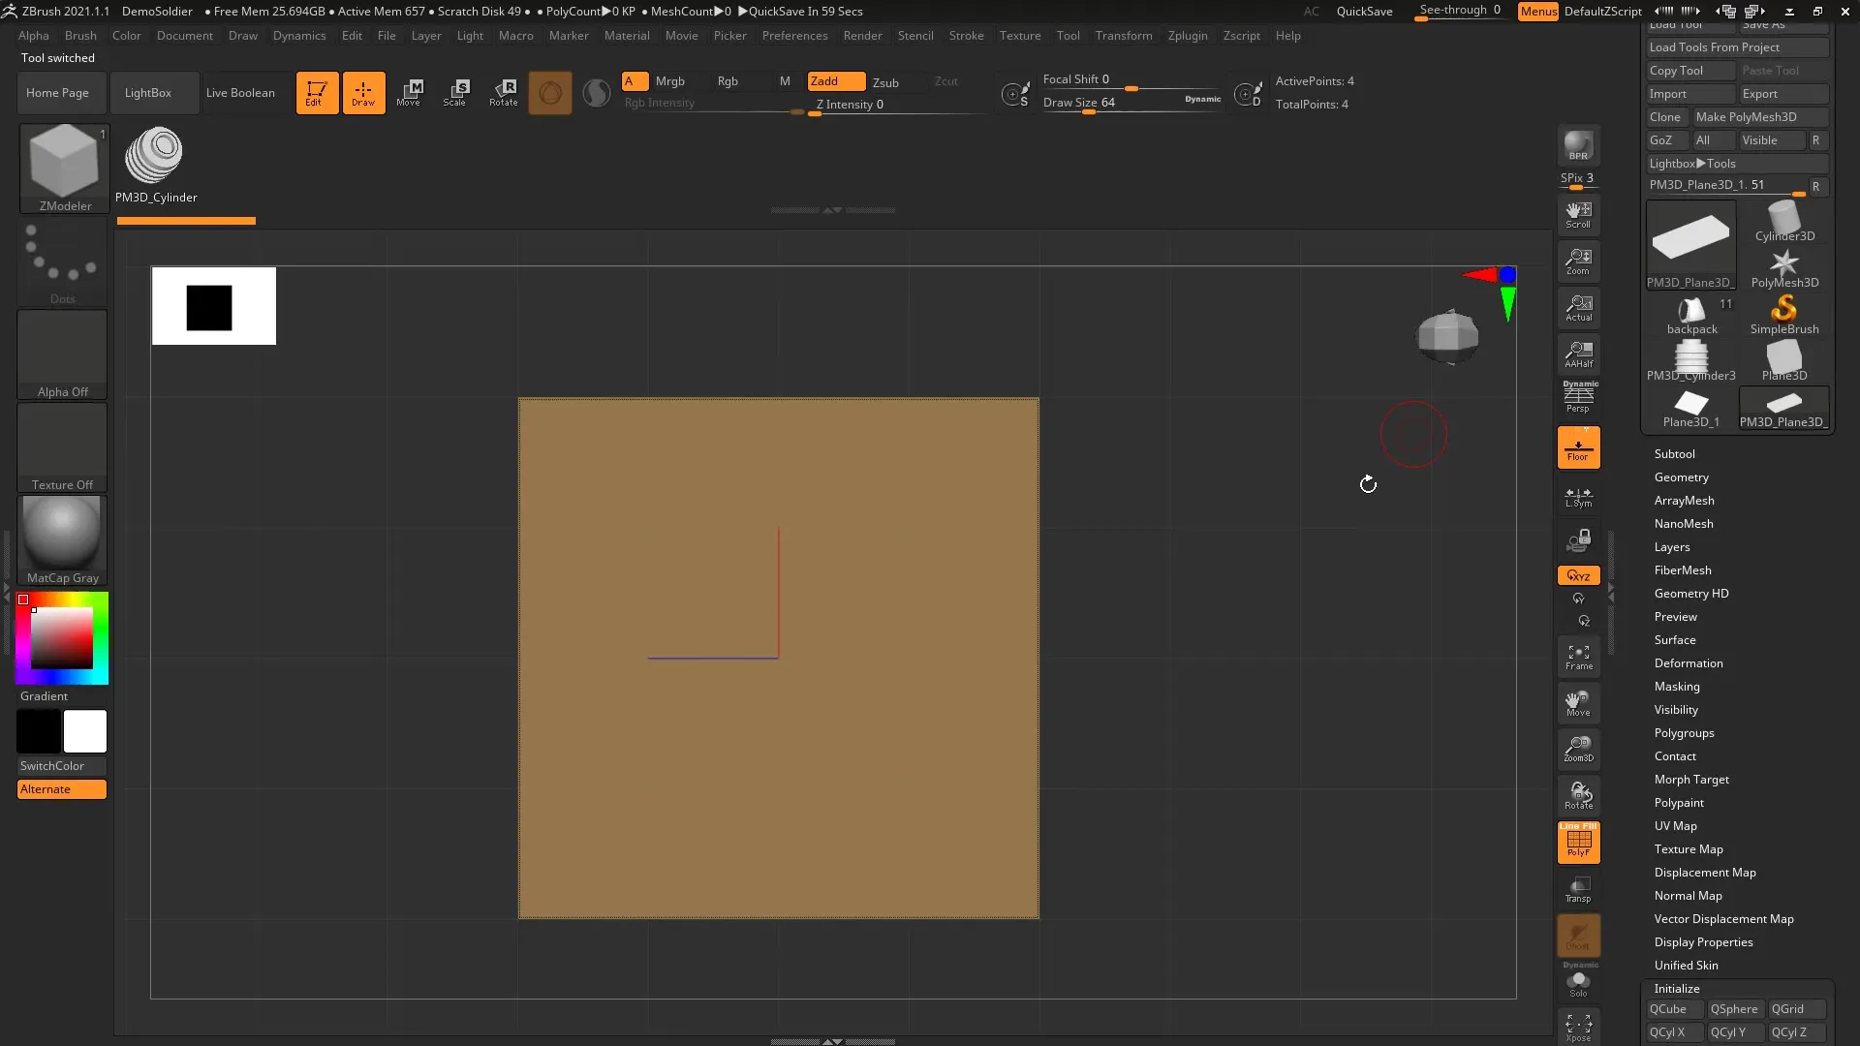
Task: Click the QuickSave button
Action: [x=1364, y=12]
